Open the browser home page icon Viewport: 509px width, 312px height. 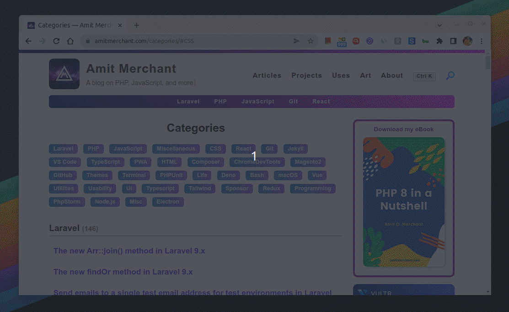click(x=70, y=41)
